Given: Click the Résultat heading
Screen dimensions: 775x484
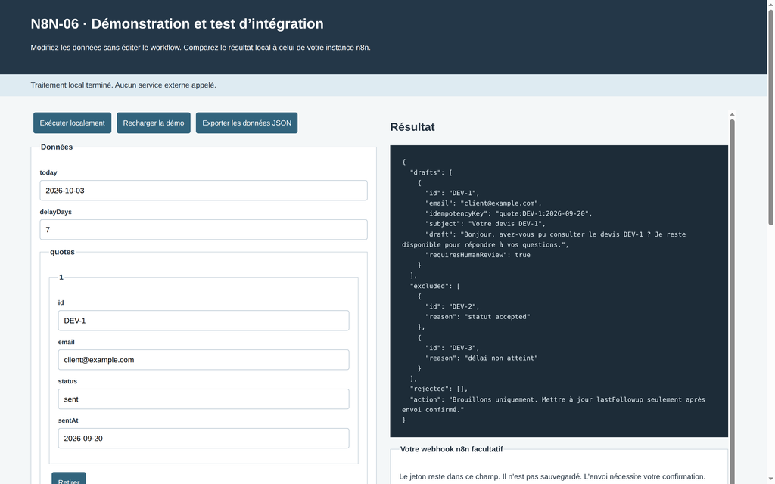Looking at the screenshot, I should point(412,127).
